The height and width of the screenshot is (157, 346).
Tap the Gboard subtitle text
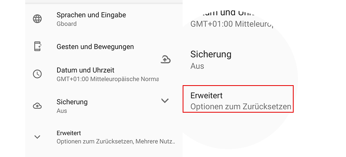coord(67,24)
